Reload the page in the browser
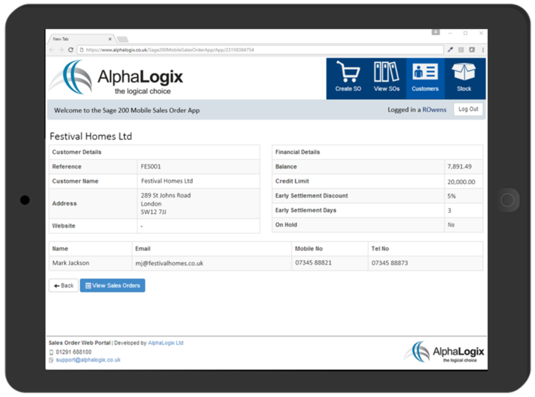 coord(71,50)
